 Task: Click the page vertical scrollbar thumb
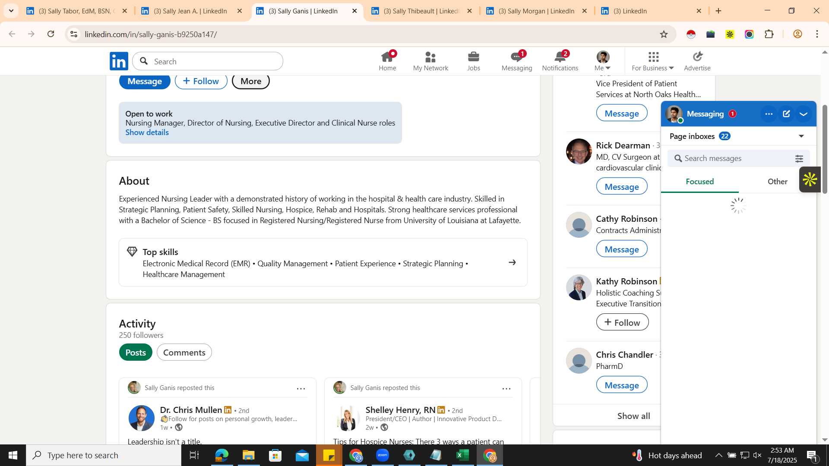point(824,149)
